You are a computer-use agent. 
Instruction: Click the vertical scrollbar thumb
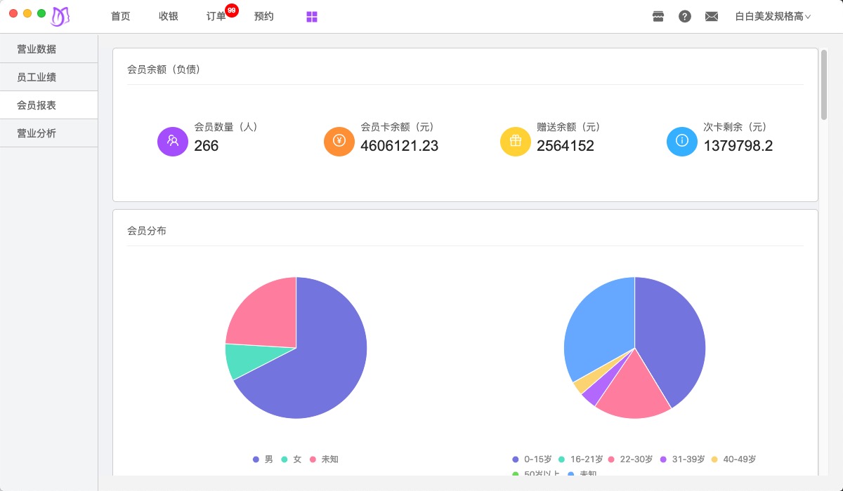824,84
